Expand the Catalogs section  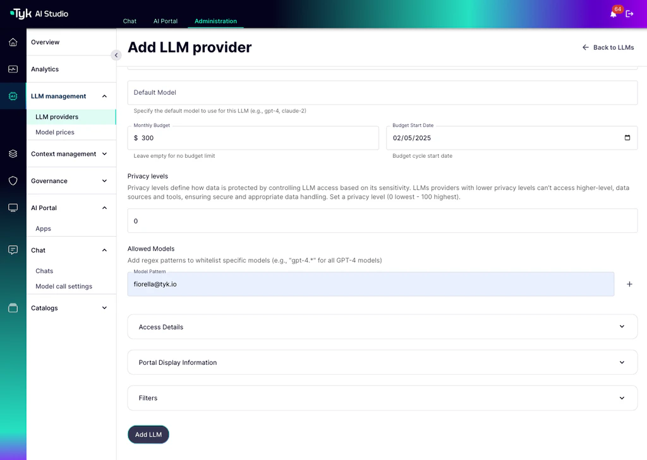(x=104, y=308)
